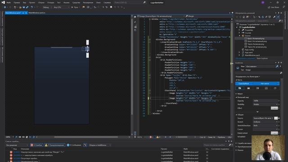Open the Any CPU platform dropdown
The image size is (288, 162).
tap(61, 7)
